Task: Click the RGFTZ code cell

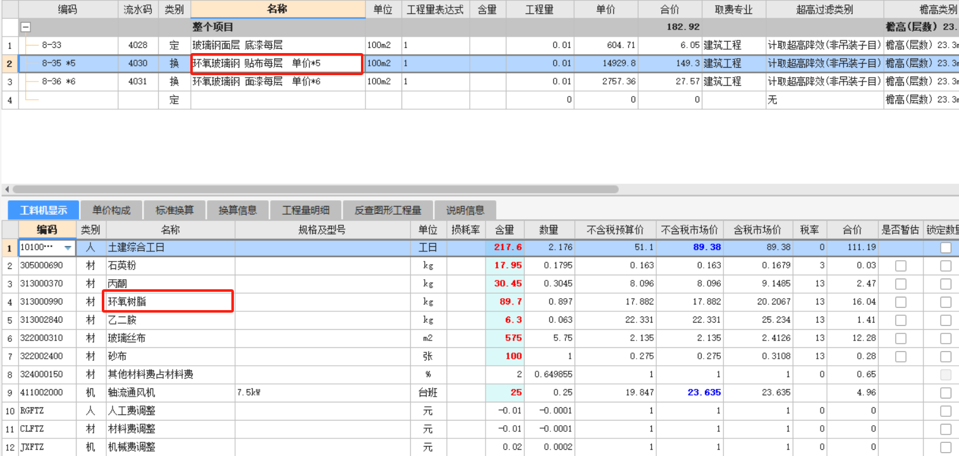Action: click(x=47, y=411)
